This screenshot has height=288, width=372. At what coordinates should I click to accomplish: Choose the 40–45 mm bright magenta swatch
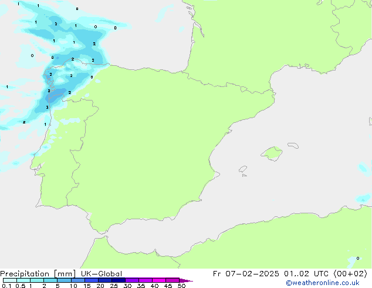point(159,280)
